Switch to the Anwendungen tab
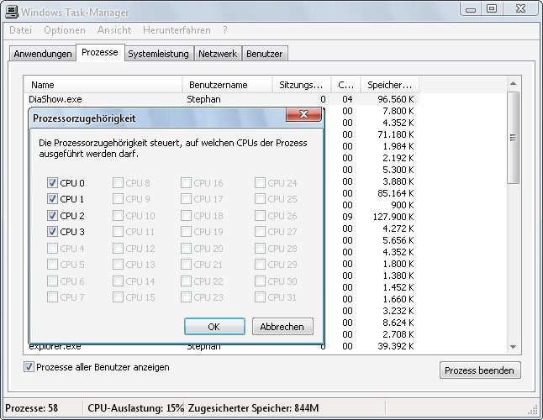 click(x=42, y=54)
